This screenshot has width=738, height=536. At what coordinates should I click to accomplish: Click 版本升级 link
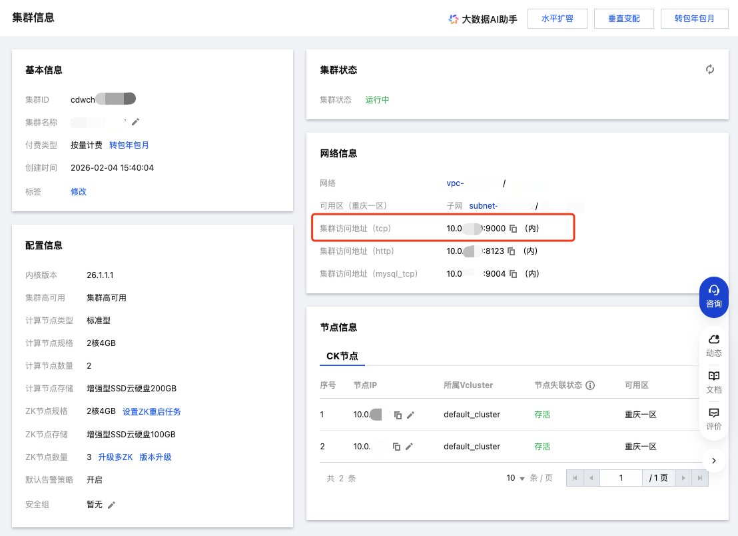(155, 457)
